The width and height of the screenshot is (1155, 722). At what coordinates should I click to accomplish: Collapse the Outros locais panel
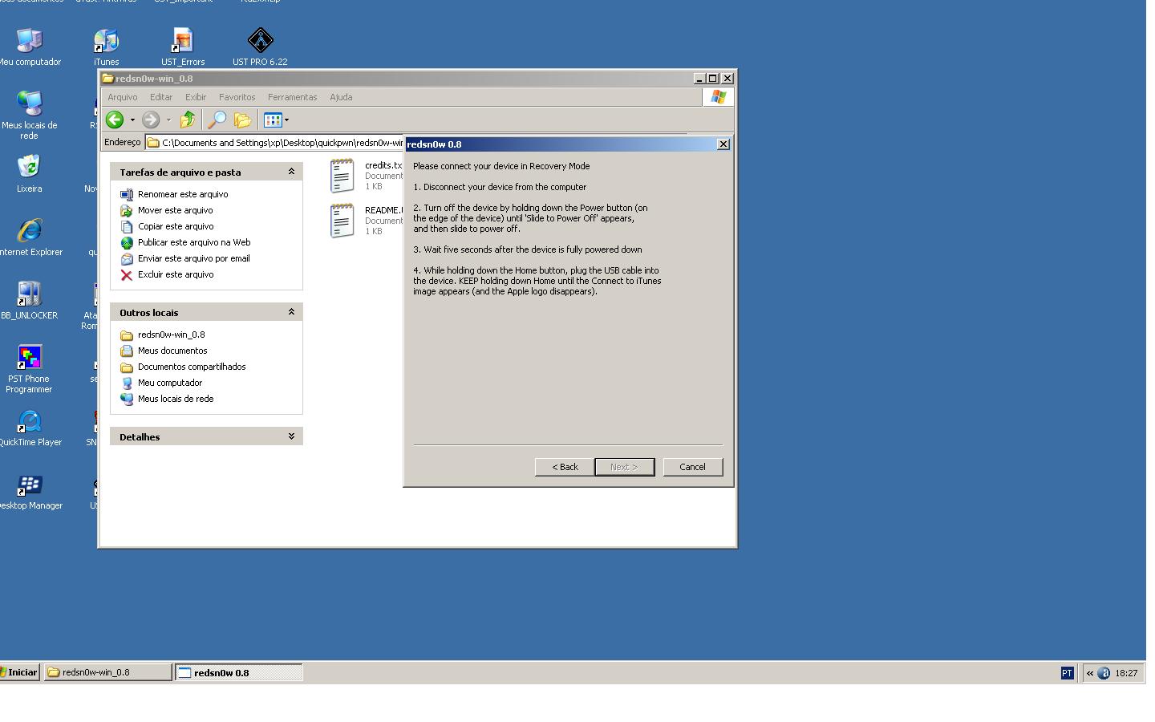(291, 312)
